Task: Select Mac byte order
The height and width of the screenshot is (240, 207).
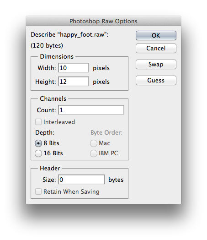Action: tap(94, 143)
